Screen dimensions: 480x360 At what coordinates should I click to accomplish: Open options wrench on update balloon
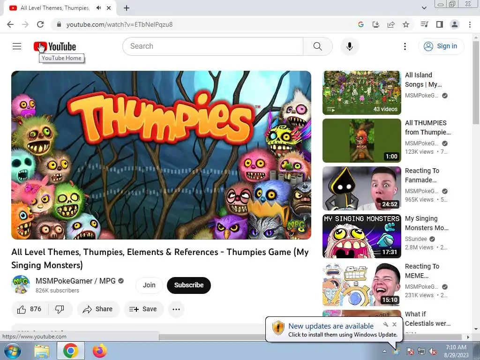[386, 324]
